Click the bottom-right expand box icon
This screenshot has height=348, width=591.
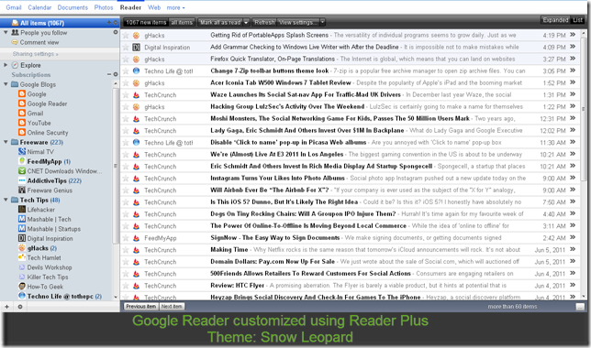click(580, 307)
